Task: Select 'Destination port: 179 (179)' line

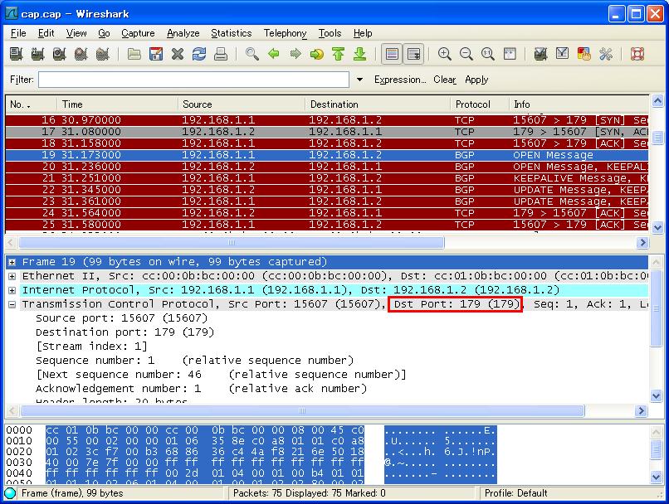Action: click(125, 332)
